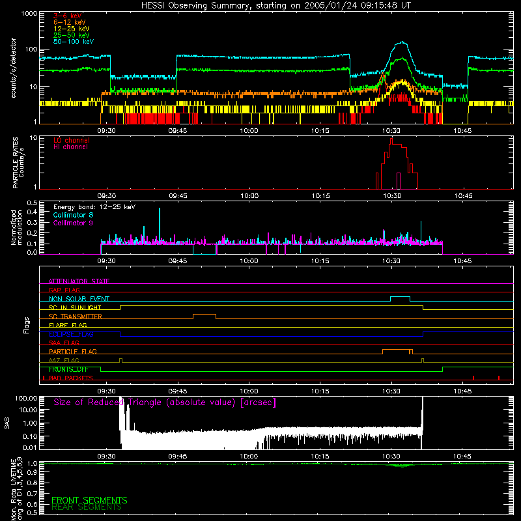Click the SAS axis label
This screenshot has height=521, width=521.
pyautogui.click(x=7, y=423)
